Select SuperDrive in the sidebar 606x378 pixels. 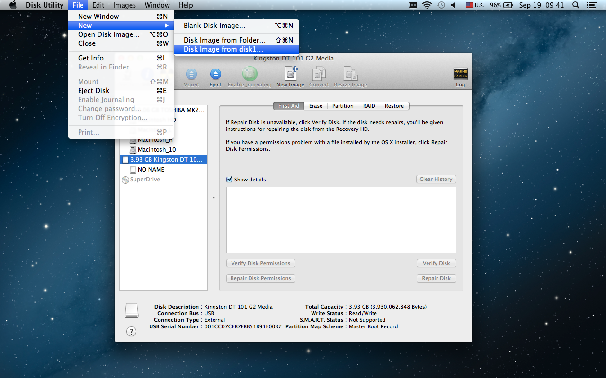[x=163, y=180]
